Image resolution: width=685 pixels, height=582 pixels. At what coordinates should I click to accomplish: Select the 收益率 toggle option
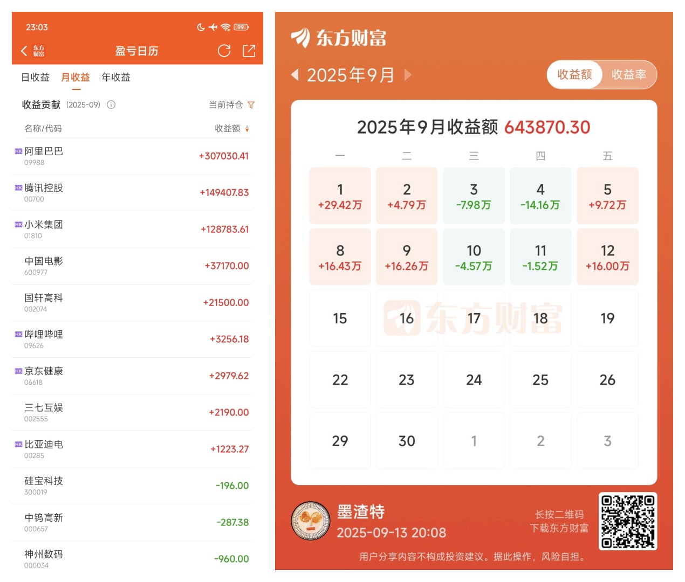[629, 74]
